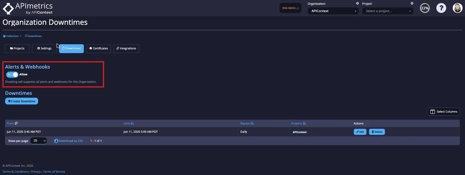Open the Select Columns button
Screen dimensions: 465x175
click(x=444, y=112)
